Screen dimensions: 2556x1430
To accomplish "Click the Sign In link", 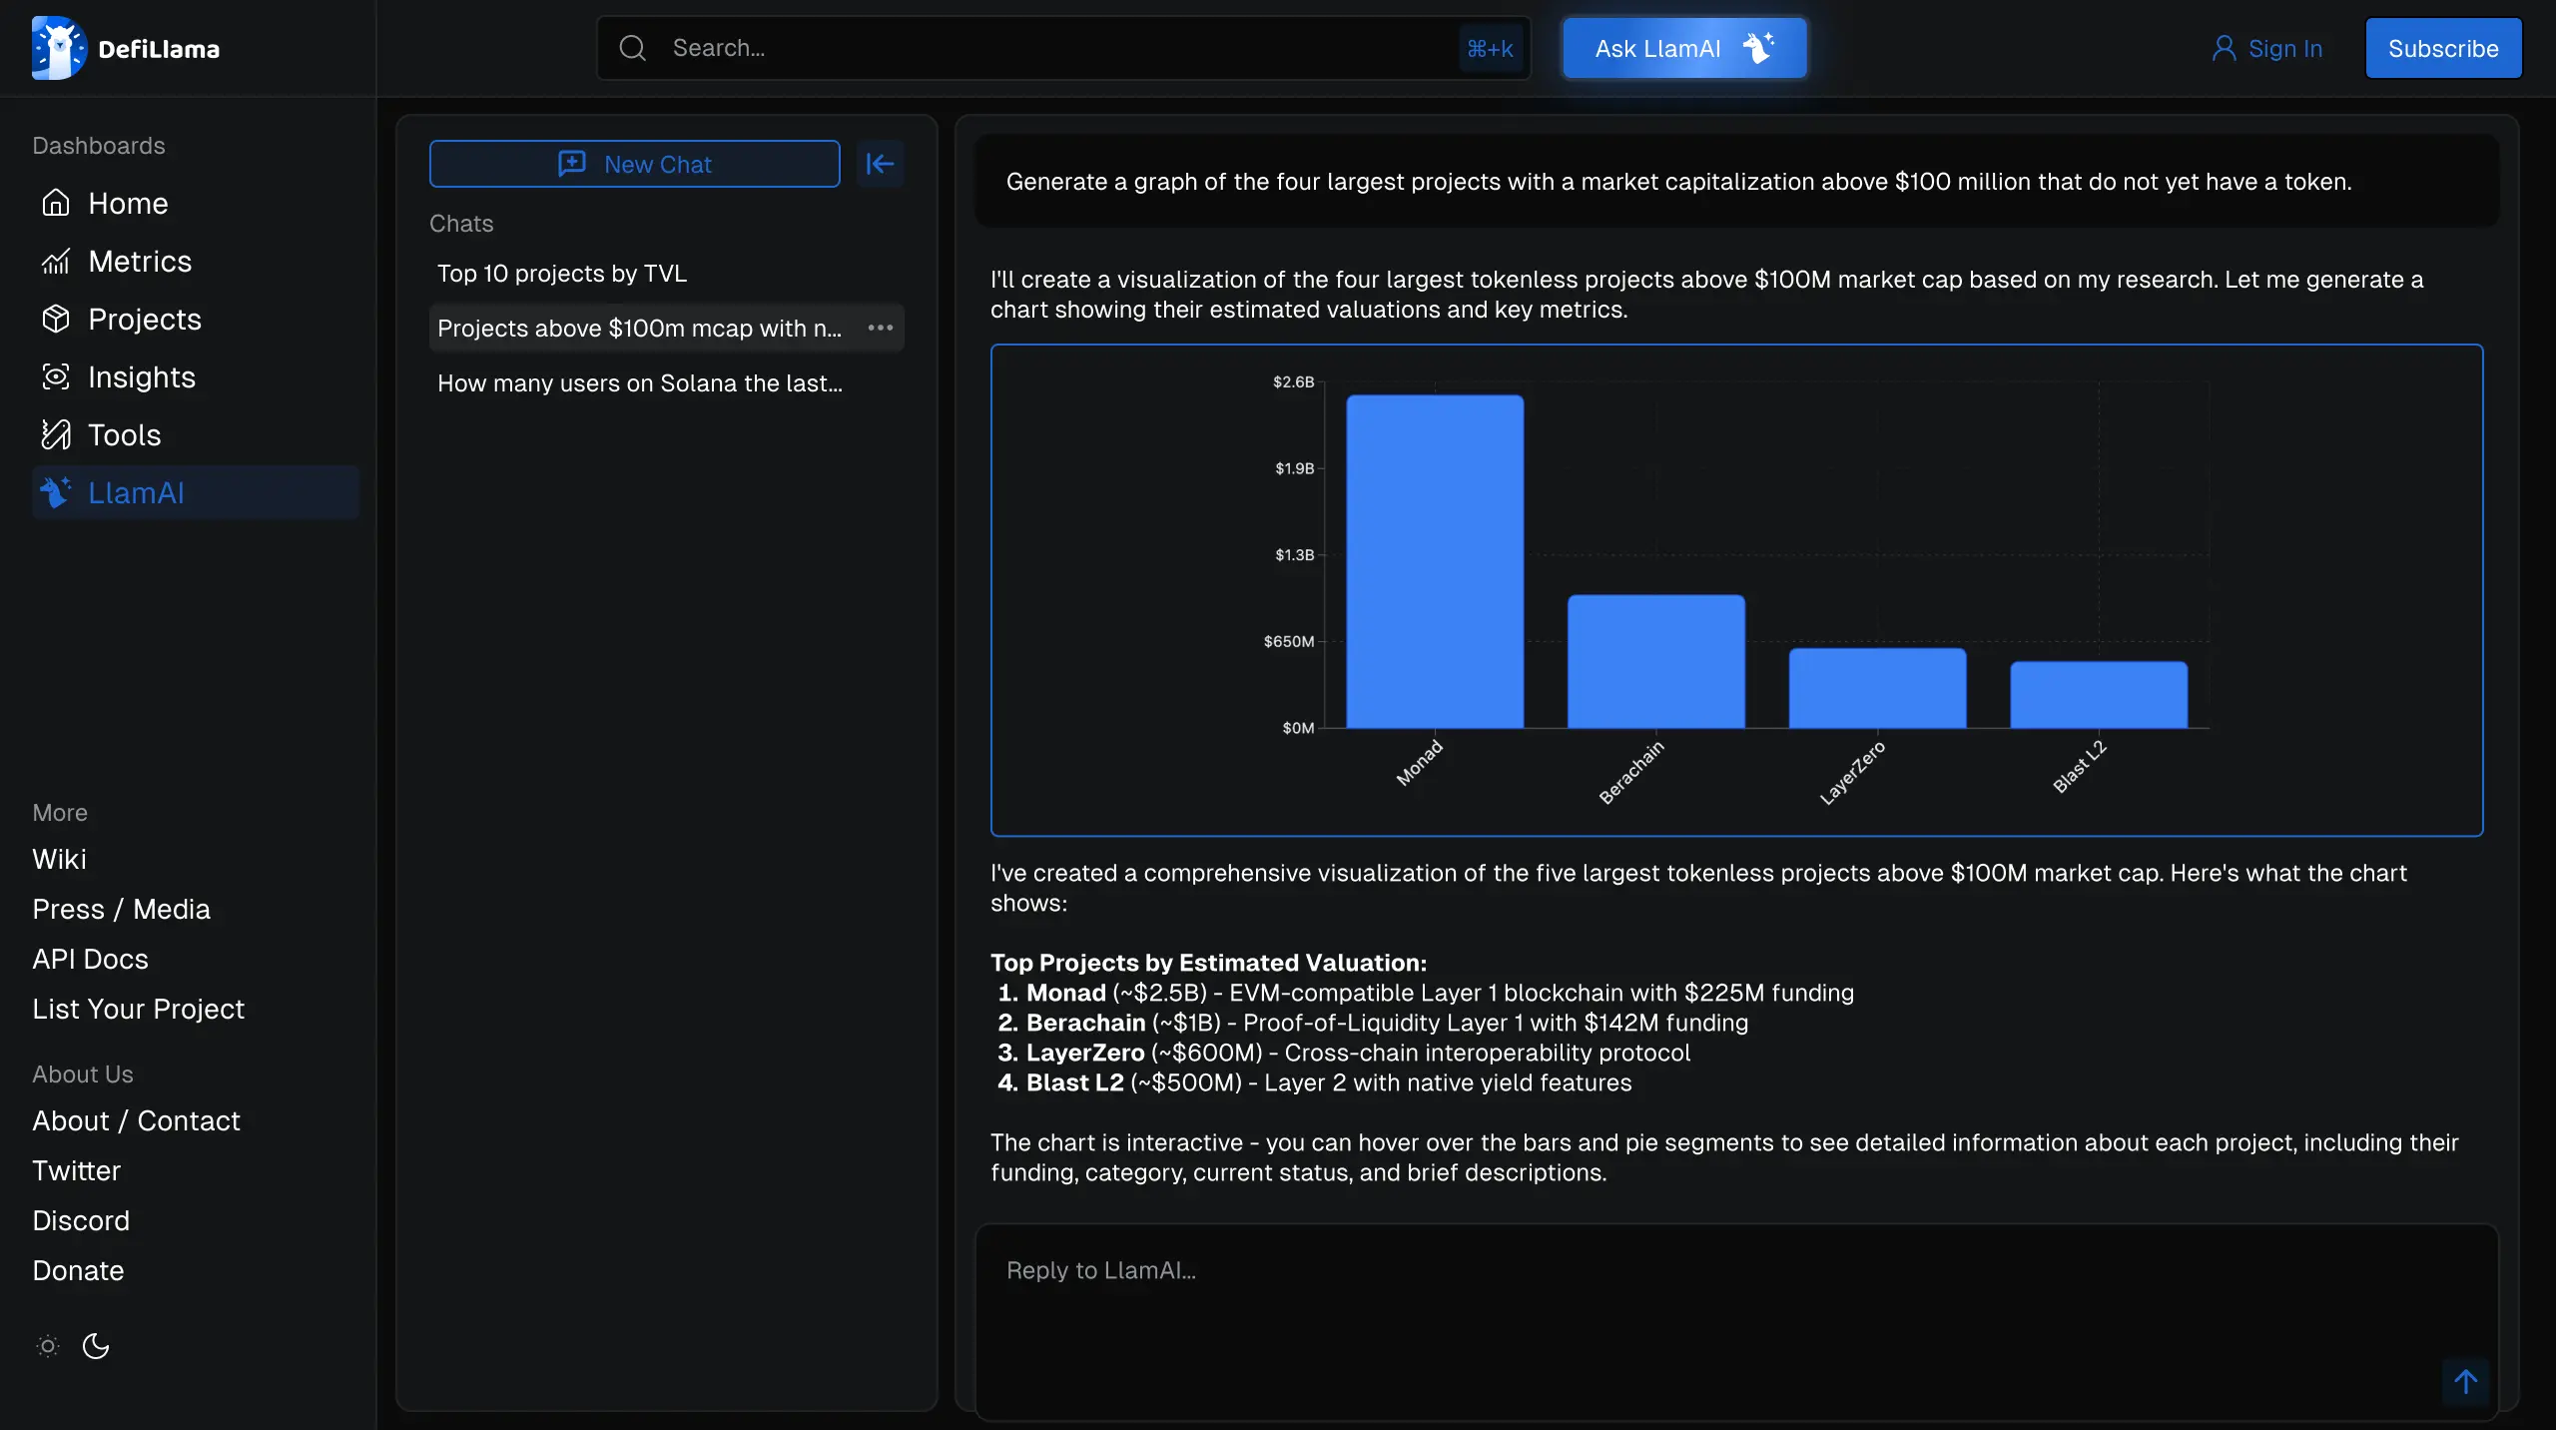I will tap(2267, 48).
